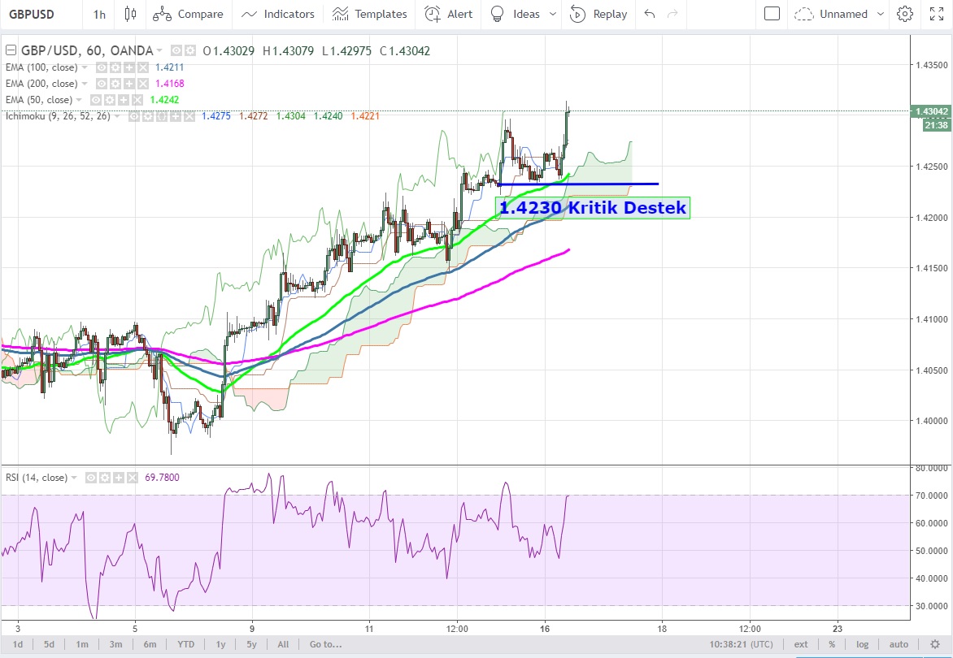Select the YTD date range
This screenshot has height=658, width=953.
185,644
